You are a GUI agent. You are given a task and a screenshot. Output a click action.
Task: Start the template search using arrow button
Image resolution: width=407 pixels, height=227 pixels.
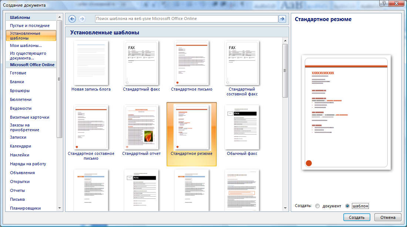[x=282, y=19]
